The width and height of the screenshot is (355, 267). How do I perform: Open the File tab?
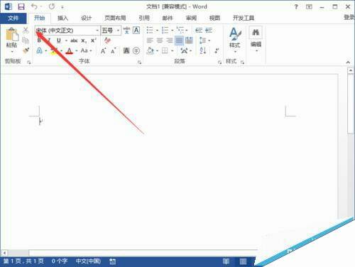click(x=13, y=18)
